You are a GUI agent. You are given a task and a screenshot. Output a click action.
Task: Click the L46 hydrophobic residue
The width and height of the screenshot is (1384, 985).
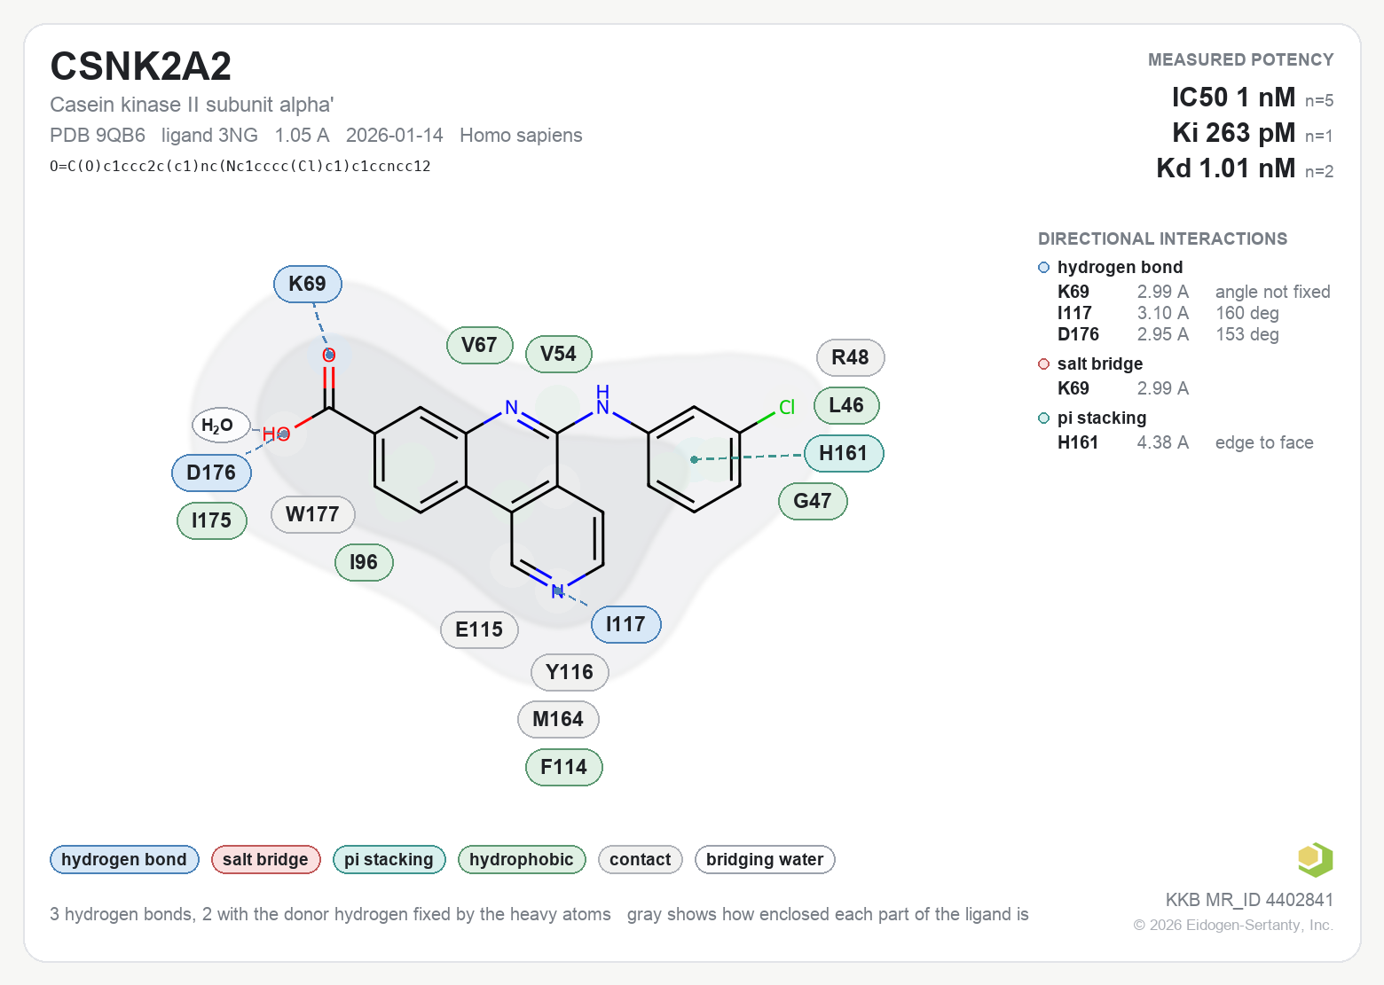pyautogui.click(x=845, y=405)
